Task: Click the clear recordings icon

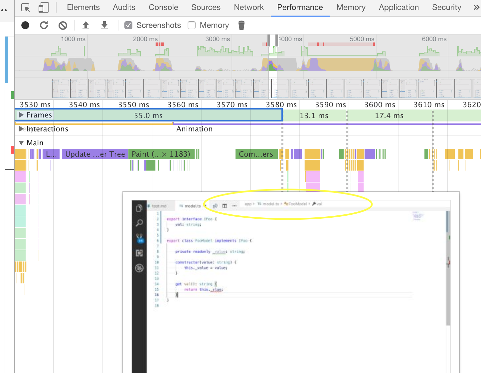Action: 63,25
